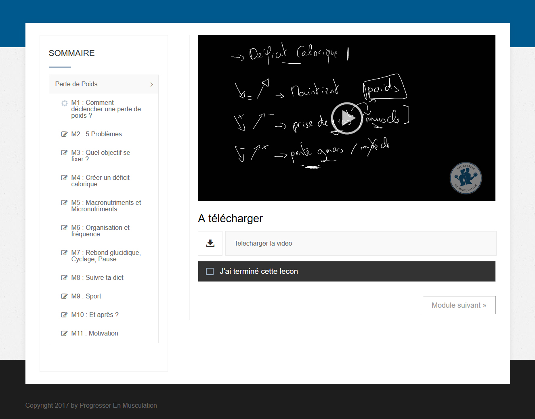The image size is (535, 419).
Task: Click the edit icon beside M5 lesson
Action: point(64,203)
